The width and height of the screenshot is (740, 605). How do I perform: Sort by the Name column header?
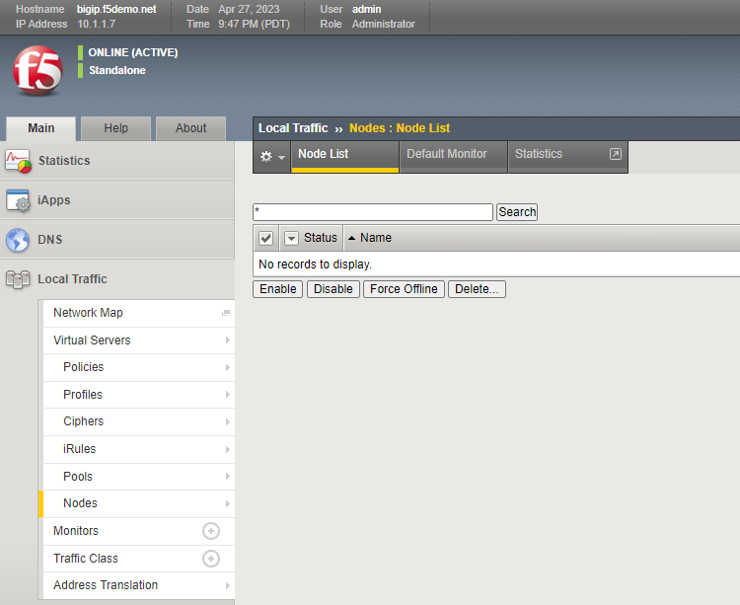pyautogui.click(x=376, y=238)
